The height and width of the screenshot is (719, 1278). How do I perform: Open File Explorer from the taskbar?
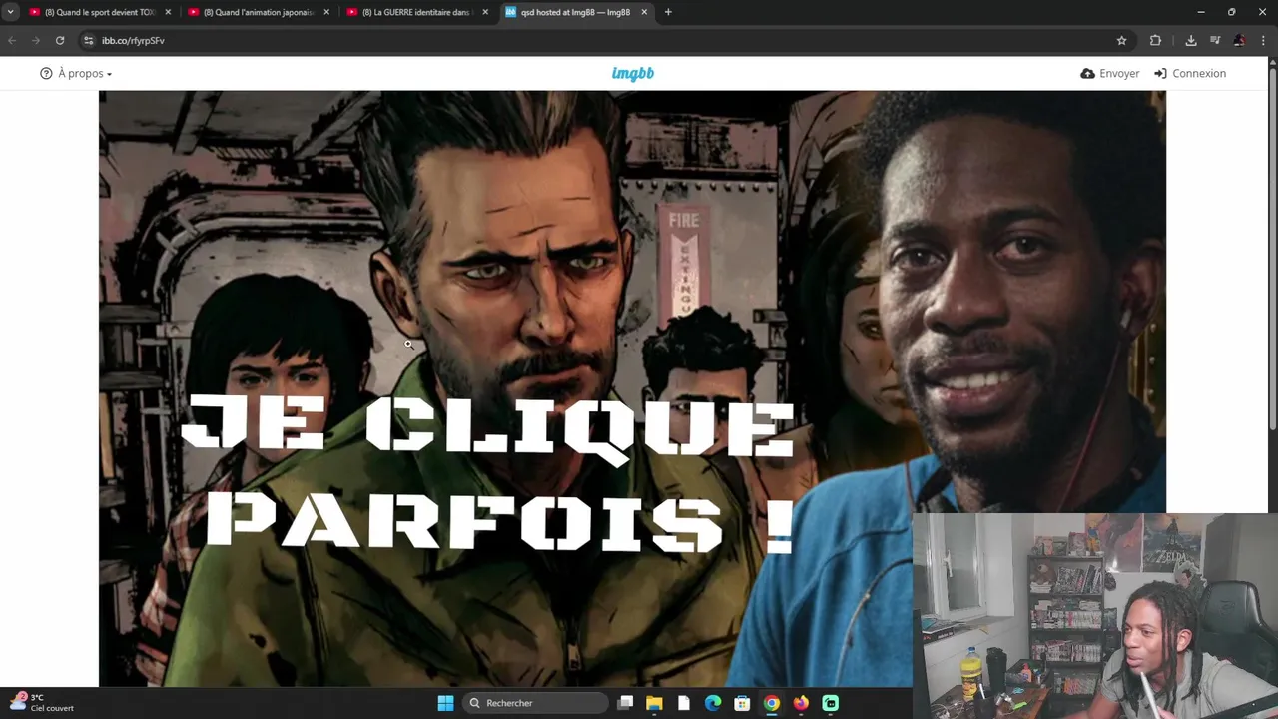coord(654,703)
